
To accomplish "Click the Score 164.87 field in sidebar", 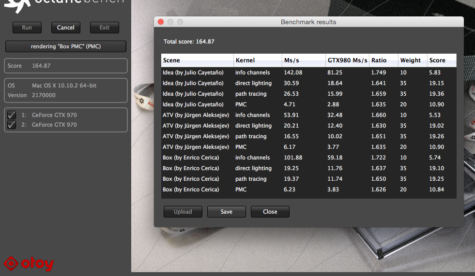I will click(66, 66).
